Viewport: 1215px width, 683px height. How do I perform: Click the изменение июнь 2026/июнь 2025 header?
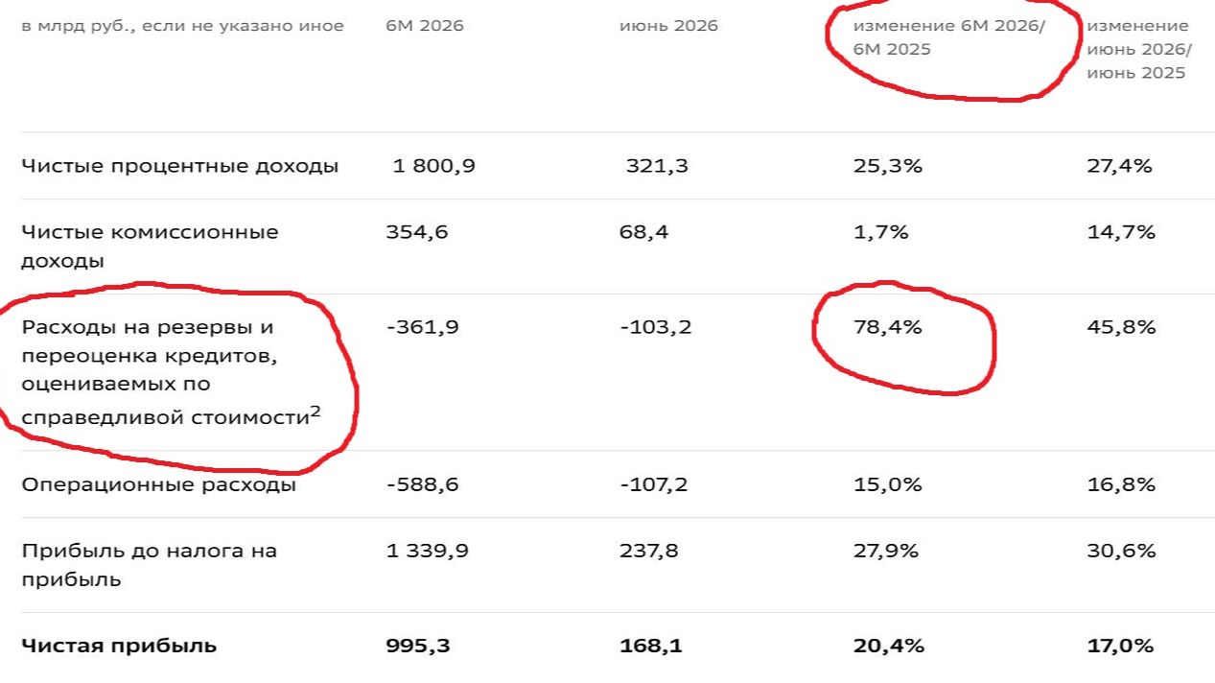pos(1138,50)
